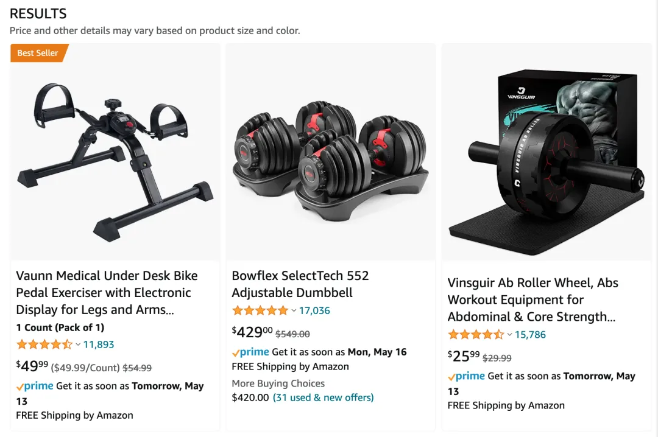Expand rating breakdown chevron beside 17,036
Image resolution: width=658 pixels, height=437 pixels.
294,311
